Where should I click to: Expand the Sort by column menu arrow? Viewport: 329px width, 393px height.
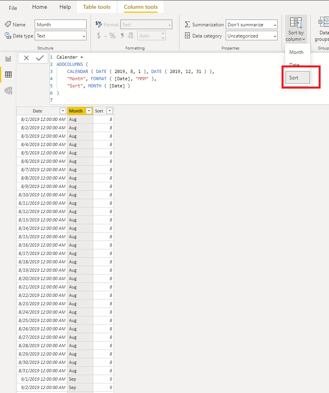click(304, 39)
